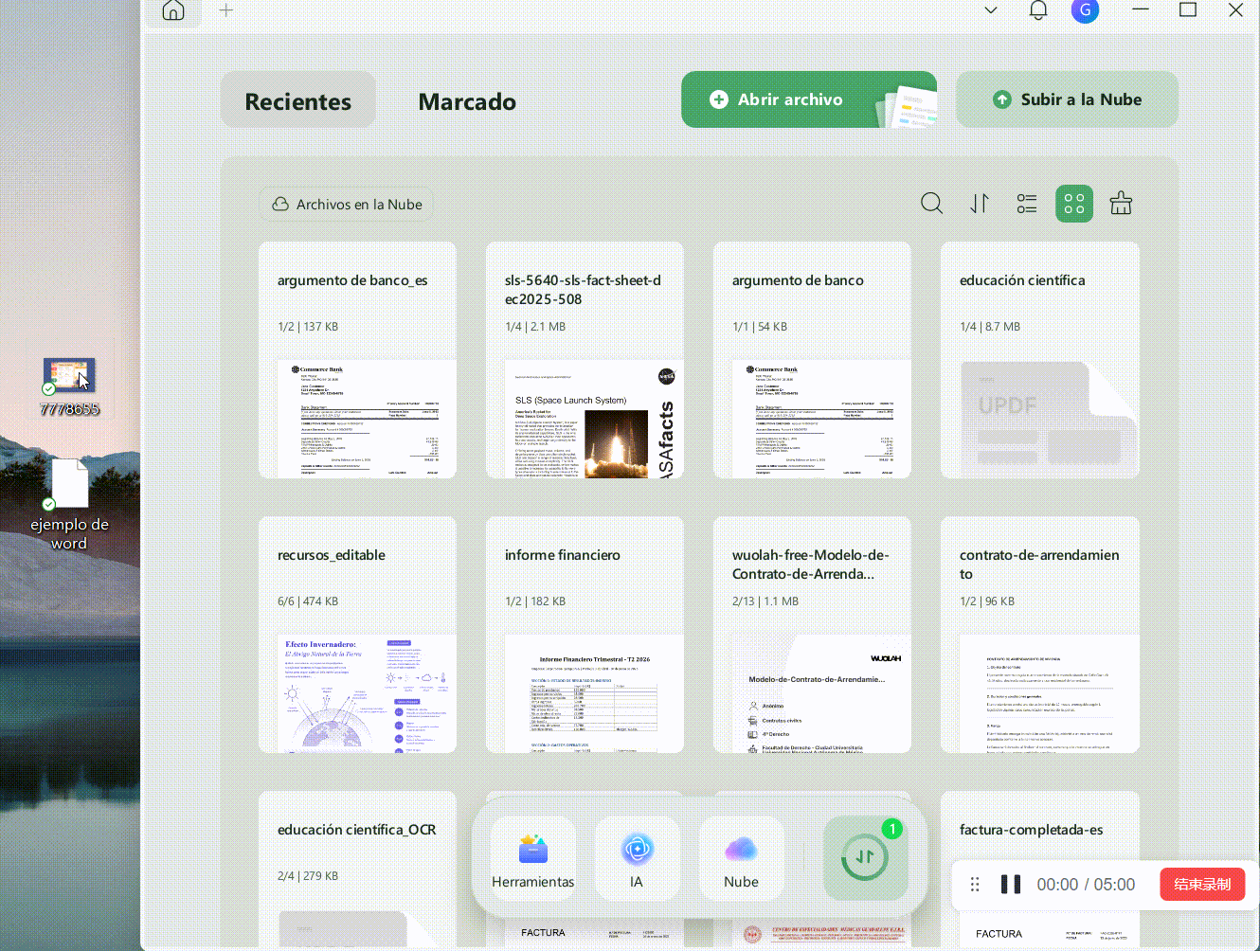Switch to the Recientes tab

pyautogui.click(x=298, y=100)
